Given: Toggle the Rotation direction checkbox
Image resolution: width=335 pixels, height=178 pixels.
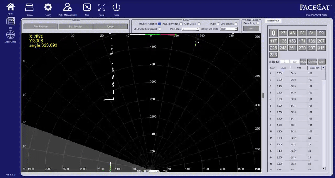Looking at the screenshot, I should tap(159, 24).
